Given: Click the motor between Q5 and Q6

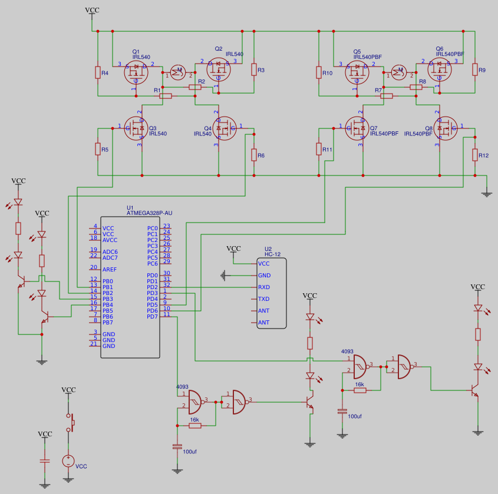Looking at the screenshot, I should point(400,72).
